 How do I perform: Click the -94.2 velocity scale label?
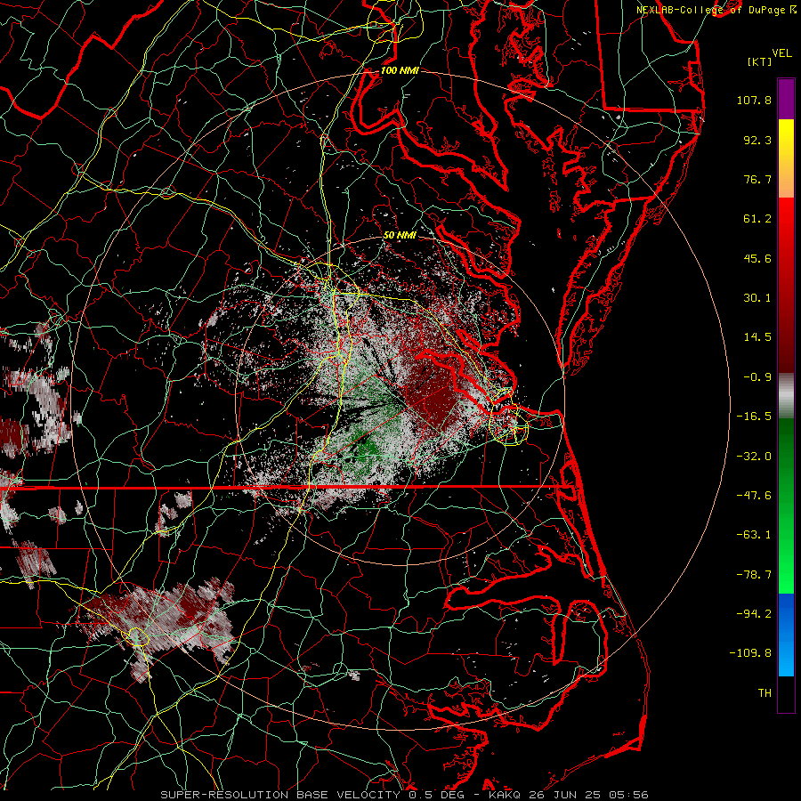click(x=754, y=614)
